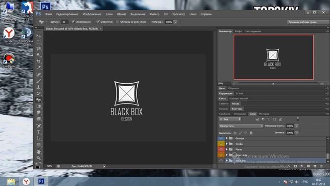The width and height of the screenshot is (330, 186).
Task: Select the Pen tool
Action: click(39, 126)
